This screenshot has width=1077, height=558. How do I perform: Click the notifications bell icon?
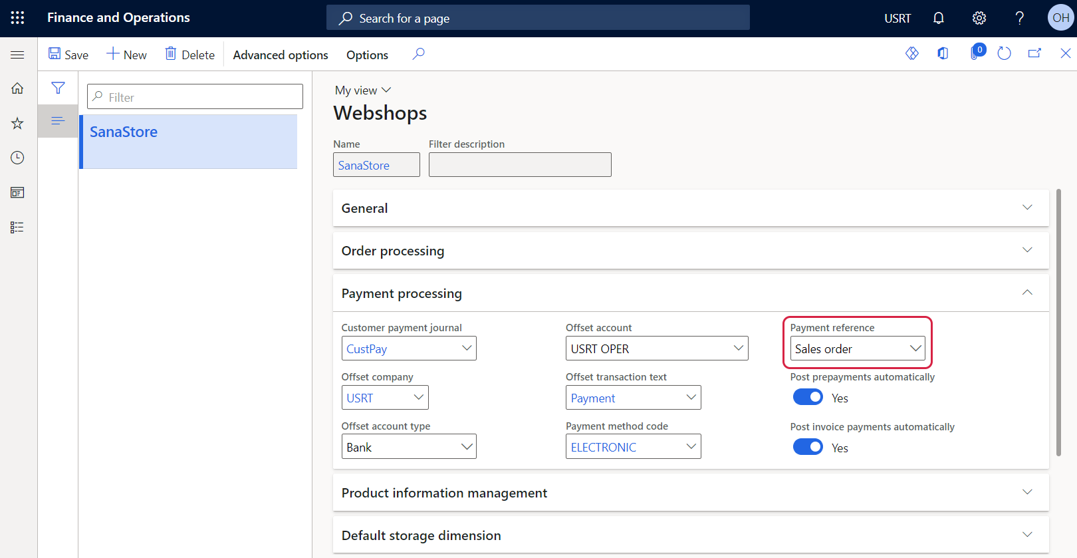[x=938, y=18]
